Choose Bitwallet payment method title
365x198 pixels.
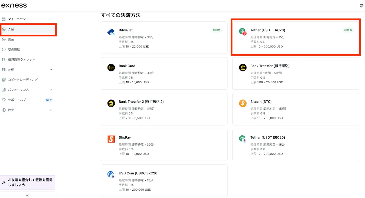[x=126, y=30]
